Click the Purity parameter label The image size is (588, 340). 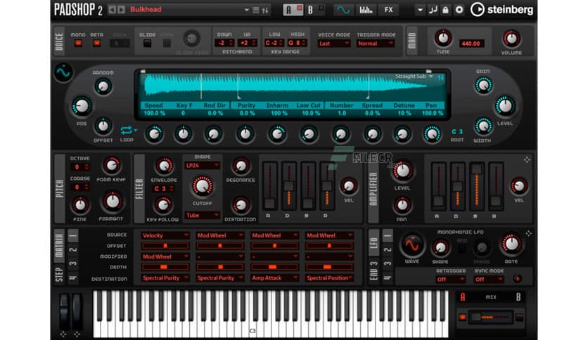pyautogui.click(x=246, y=105)
